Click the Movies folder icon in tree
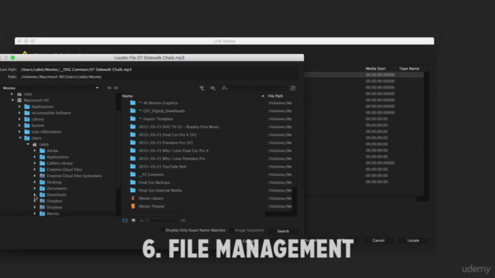The image size is (495, 278). [43, 214]
